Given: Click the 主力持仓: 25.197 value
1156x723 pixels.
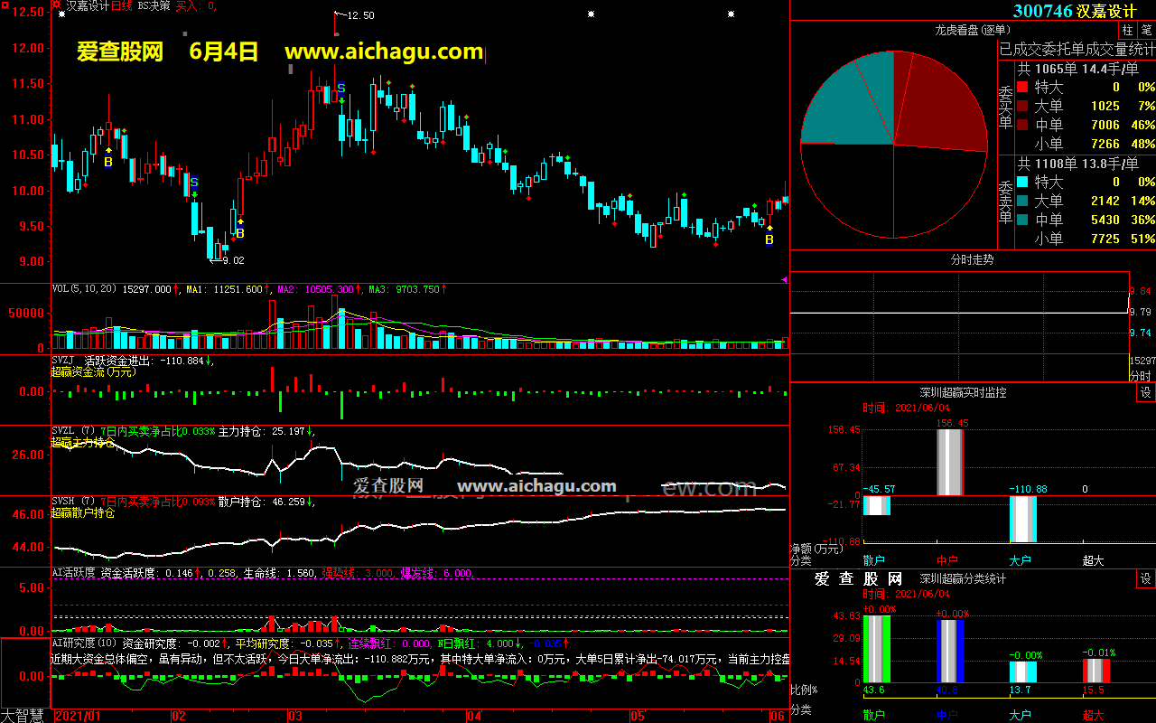Looking at the screenshot, I should tap(262, 431).
